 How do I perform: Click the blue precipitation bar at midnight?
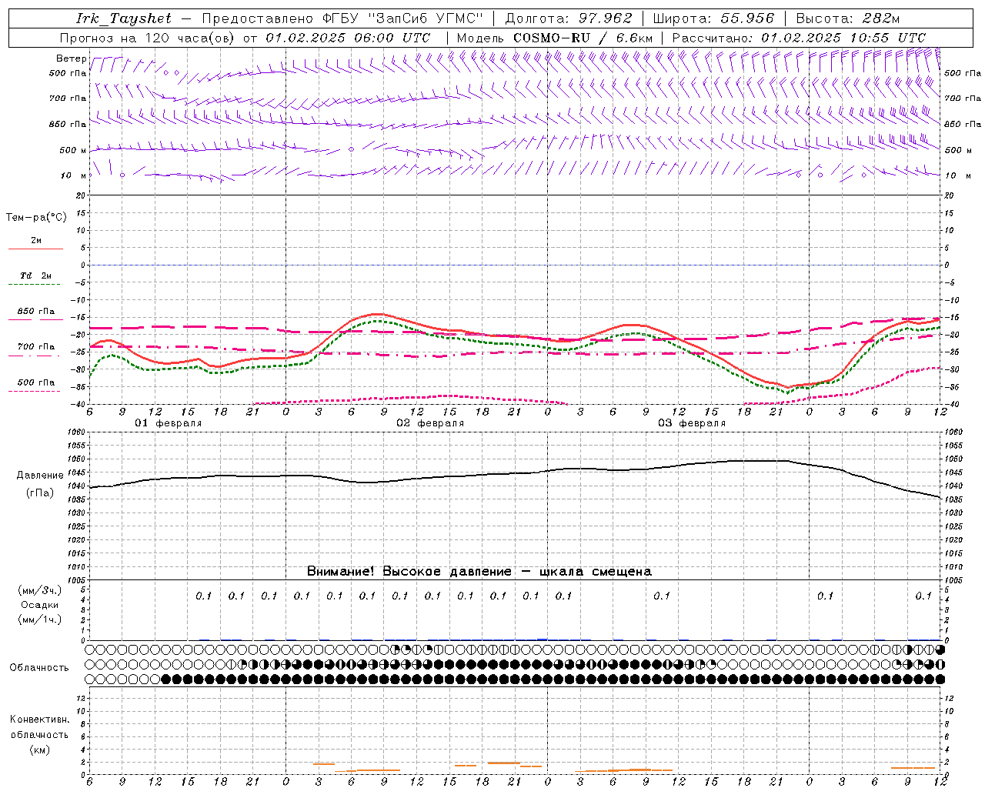543,639
